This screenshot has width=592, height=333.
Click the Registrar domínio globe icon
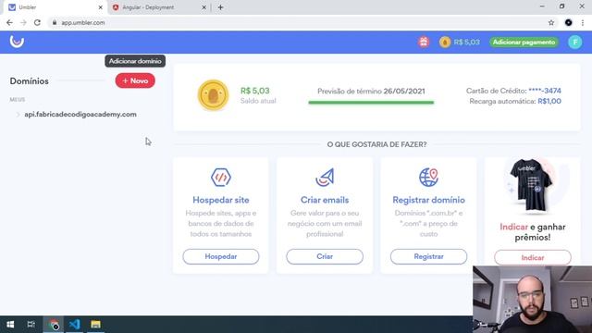(428, 177)
